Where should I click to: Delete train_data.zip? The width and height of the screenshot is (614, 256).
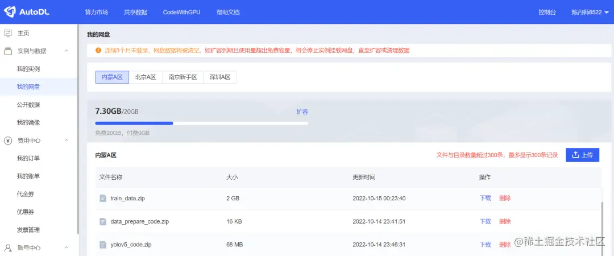click(505, 199)
